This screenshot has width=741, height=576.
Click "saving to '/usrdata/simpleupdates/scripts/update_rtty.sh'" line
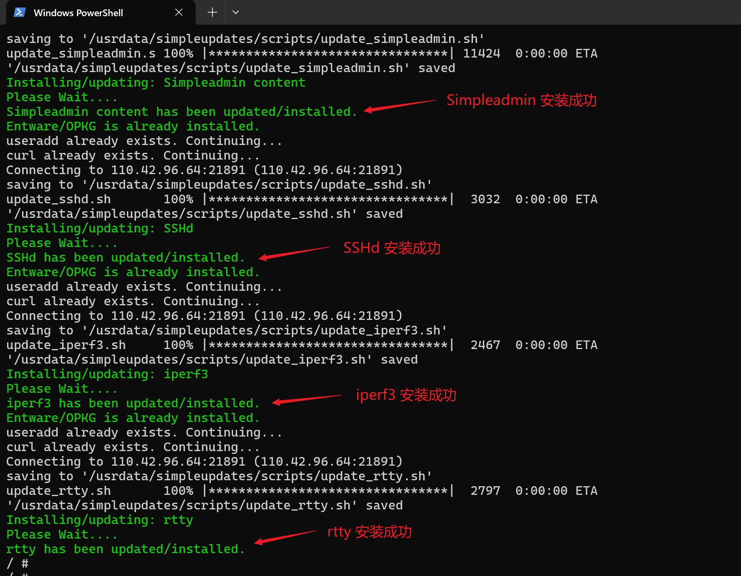pyautogui.click(x=219, y=476)
